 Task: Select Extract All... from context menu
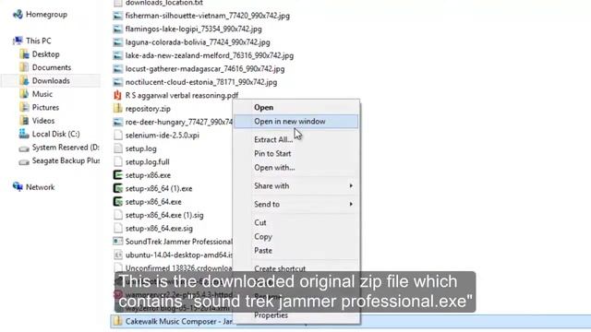coord(295,139)
